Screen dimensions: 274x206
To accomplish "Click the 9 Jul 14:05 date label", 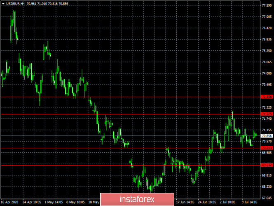I will [x=249, y=203].
